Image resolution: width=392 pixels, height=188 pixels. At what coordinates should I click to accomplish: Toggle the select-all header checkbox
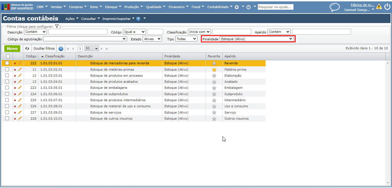8,57
